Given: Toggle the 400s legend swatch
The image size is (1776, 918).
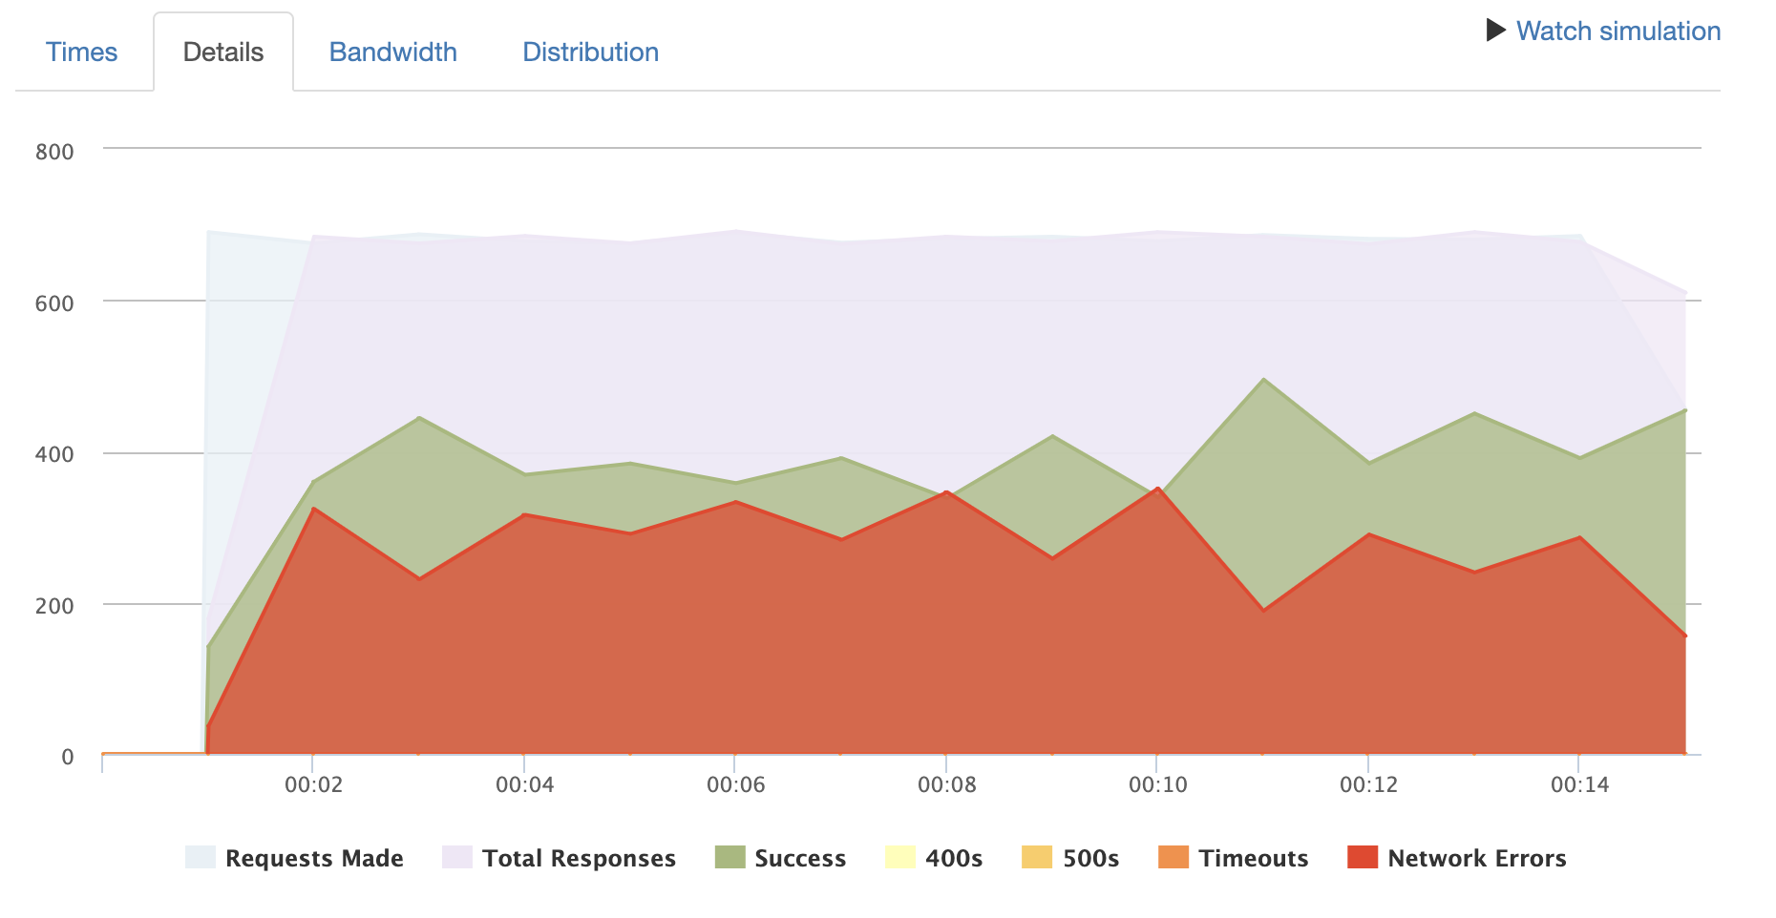Looking at the screenshot, I should pos(900,857).
